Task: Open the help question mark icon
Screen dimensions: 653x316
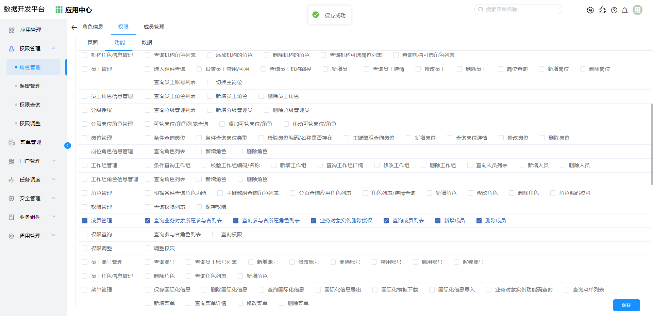Action: pyautogui.click(x=614, y=10)
